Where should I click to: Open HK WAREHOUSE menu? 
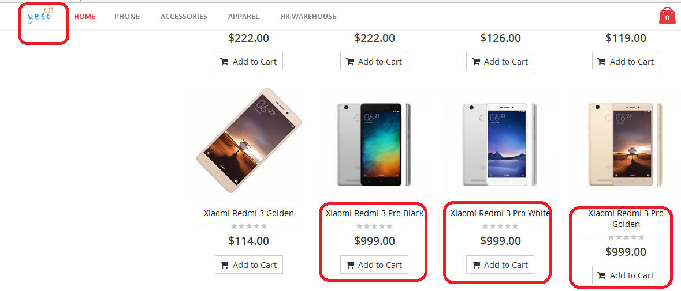click(308, 17)
